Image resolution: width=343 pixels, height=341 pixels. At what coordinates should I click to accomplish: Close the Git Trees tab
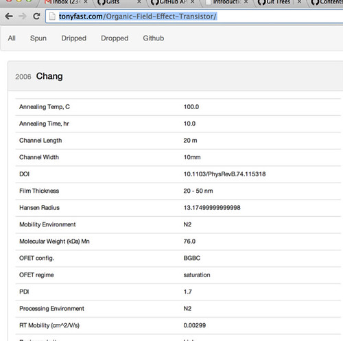(299, 2)
